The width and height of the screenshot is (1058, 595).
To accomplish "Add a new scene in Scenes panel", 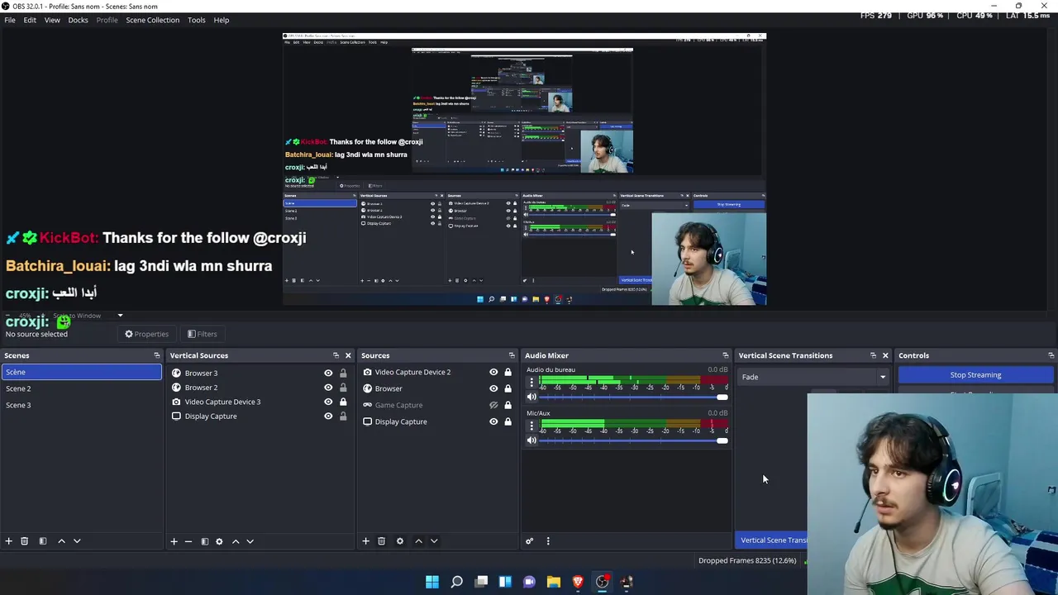I will click(x=8, y=541).
